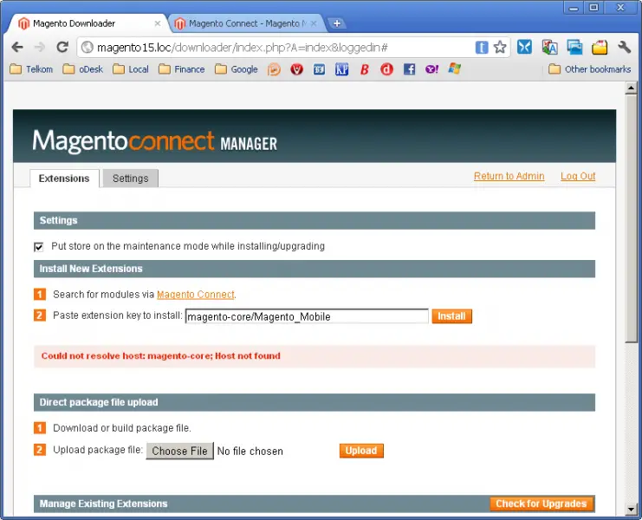Image resolution: width=642 pixels, height=520 pixels.
Task: Click the scrollbar up arrow
Action: tap(631, 88)
